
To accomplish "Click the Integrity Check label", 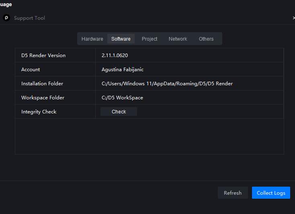I will [x=39, y=112].
